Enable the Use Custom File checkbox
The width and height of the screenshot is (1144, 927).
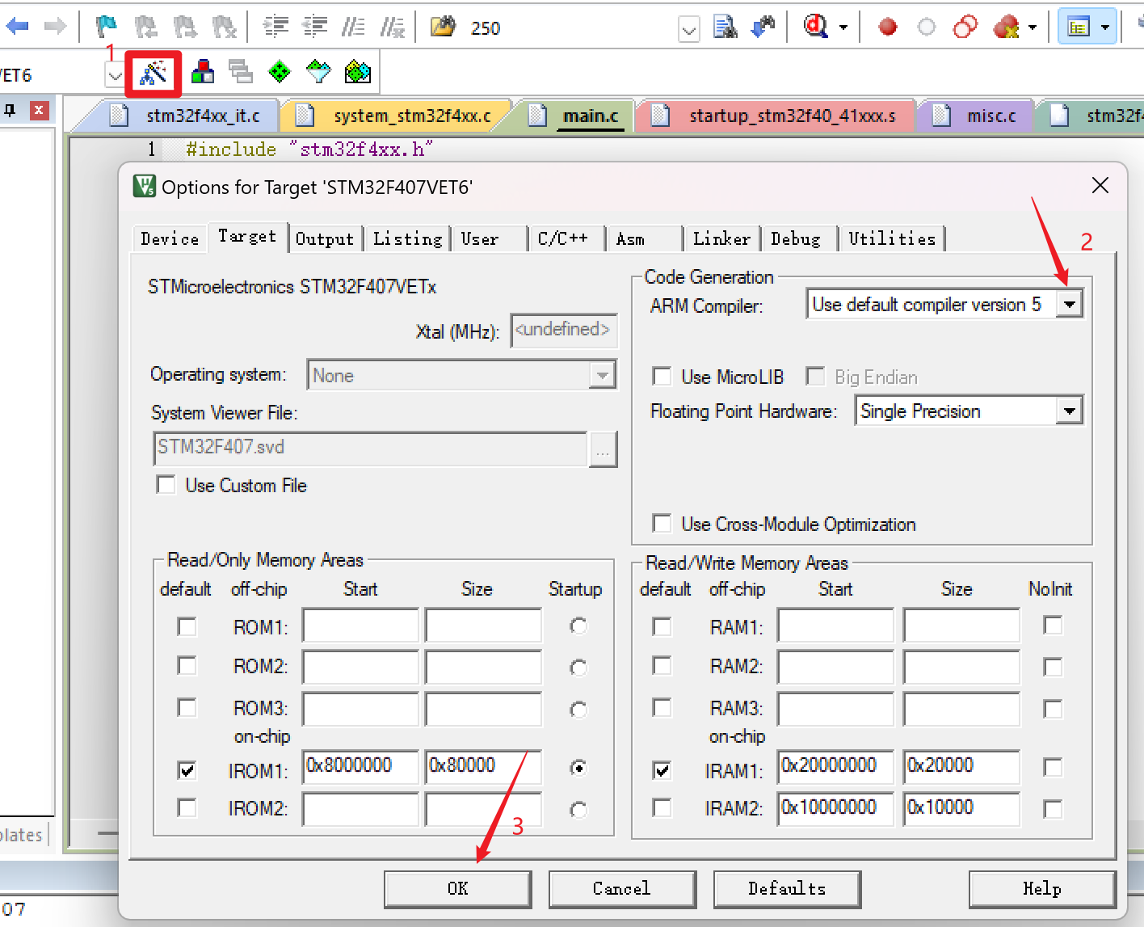166,485
